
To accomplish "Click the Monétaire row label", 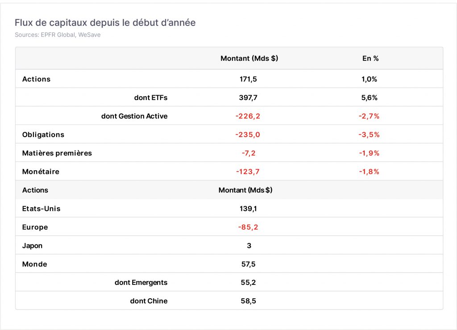I will [x=41, y=171].
